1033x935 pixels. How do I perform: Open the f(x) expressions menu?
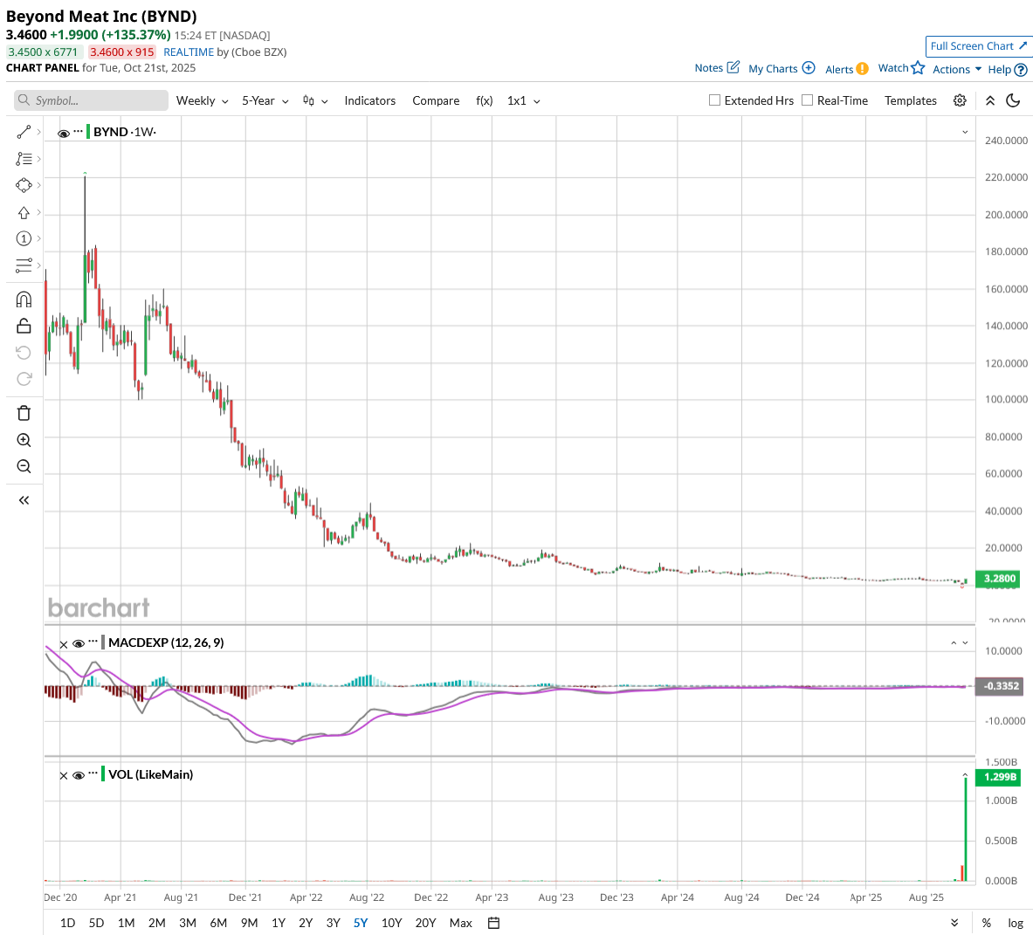tap(485, 100)
